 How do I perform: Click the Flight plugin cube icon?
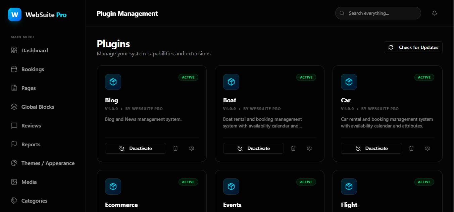(x=349, y=187)
